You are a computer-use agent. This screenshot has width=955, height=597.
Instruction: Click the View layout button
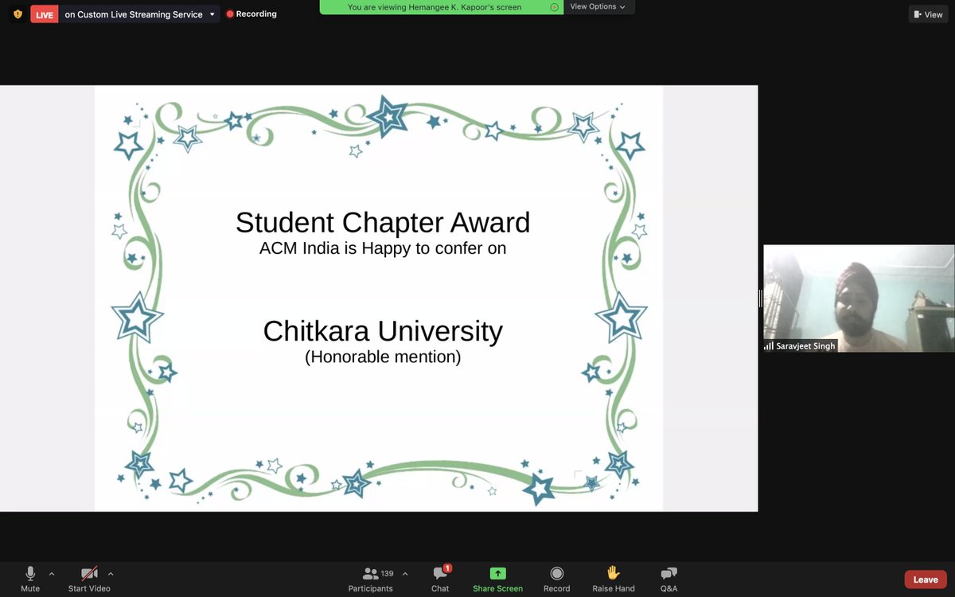coord(929,14)
